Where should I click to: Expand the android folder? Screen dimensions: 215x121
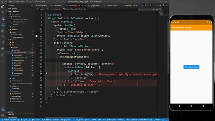tap(14, 30)
